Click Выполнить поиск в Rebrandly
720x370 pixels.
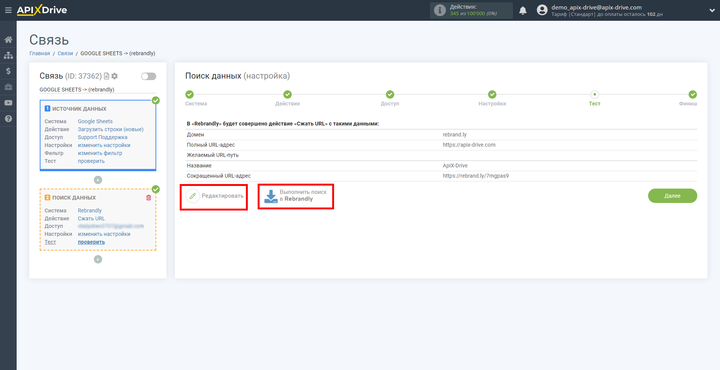(295, 196)
